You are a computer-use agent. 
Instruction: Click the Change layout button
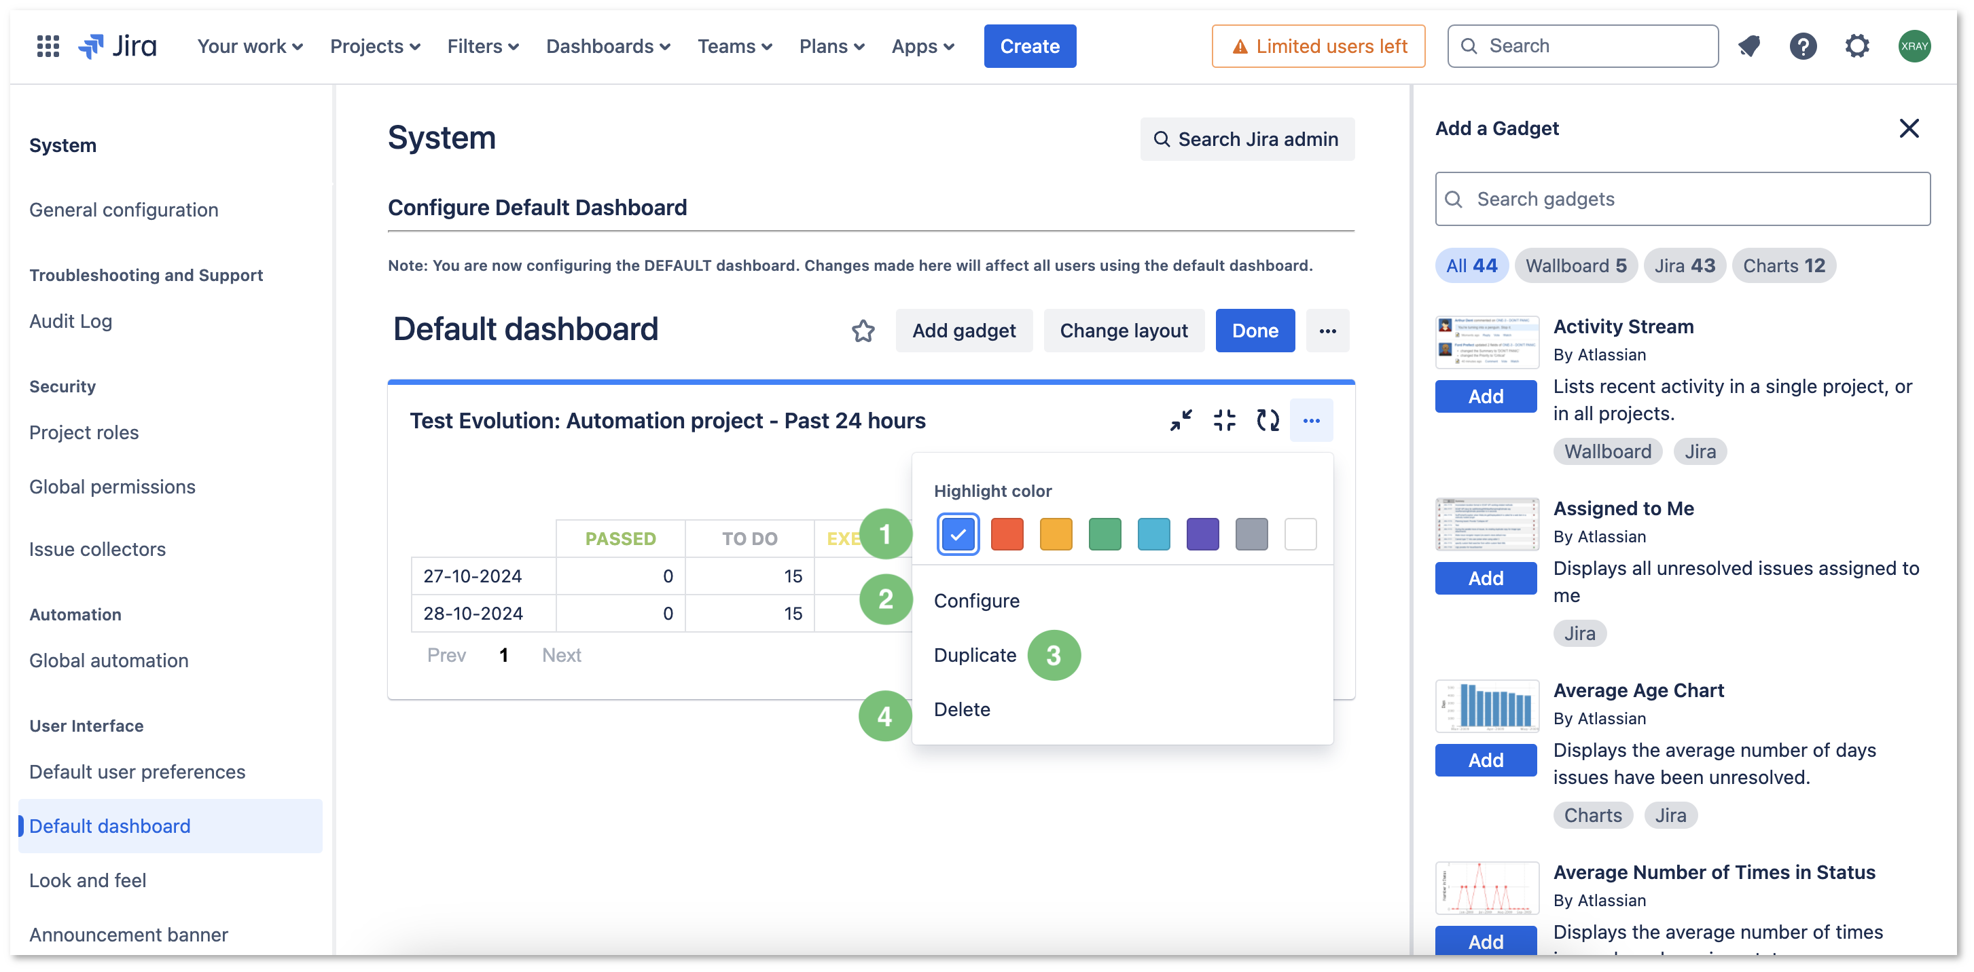pyautogui.click(x=1124, y=331)
